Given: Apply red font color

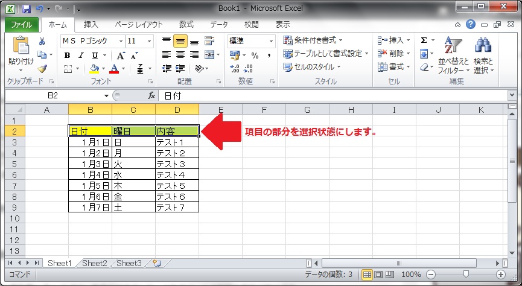Looking at the screenshot, I should pos(114,69).
